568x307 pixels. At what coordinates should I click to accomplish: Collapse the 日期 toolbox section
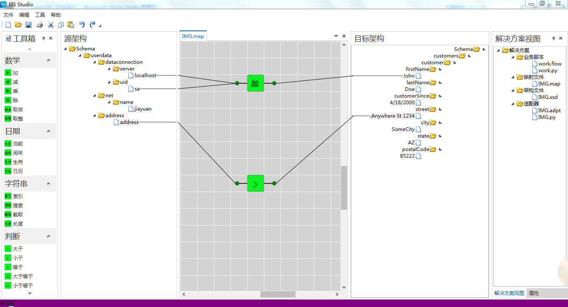point(48,131)
